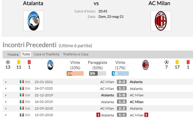Image resolution: width=193 pixels, height=122 pixels.
Task: Click the AC Milan goals soccer ball icon
Action: coord(166,62)
